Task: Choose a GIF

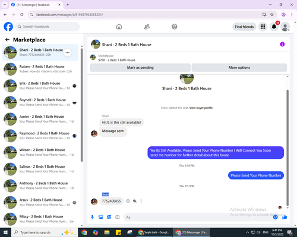Action: coord(118,217)
